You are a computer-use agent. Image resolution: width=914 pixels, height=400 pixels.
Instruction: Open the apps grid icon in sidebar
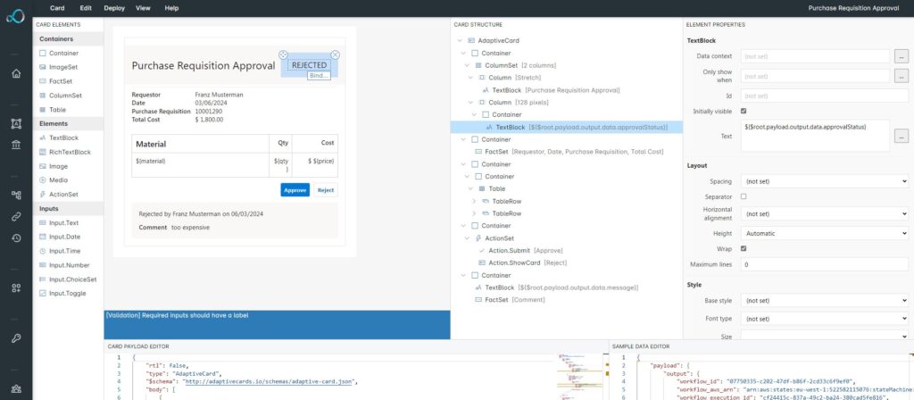[16, 288]
